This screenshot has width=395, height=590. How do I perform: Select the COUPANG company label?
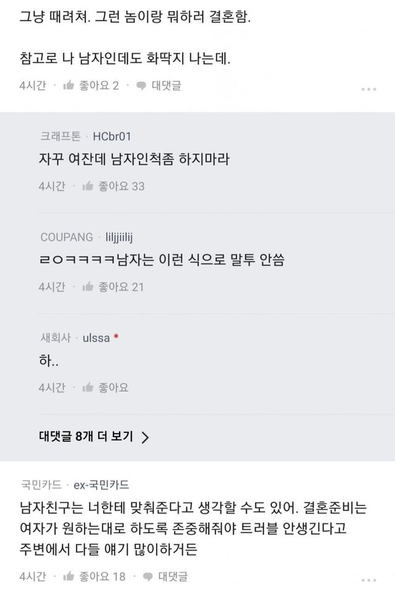tap(67, 237)
